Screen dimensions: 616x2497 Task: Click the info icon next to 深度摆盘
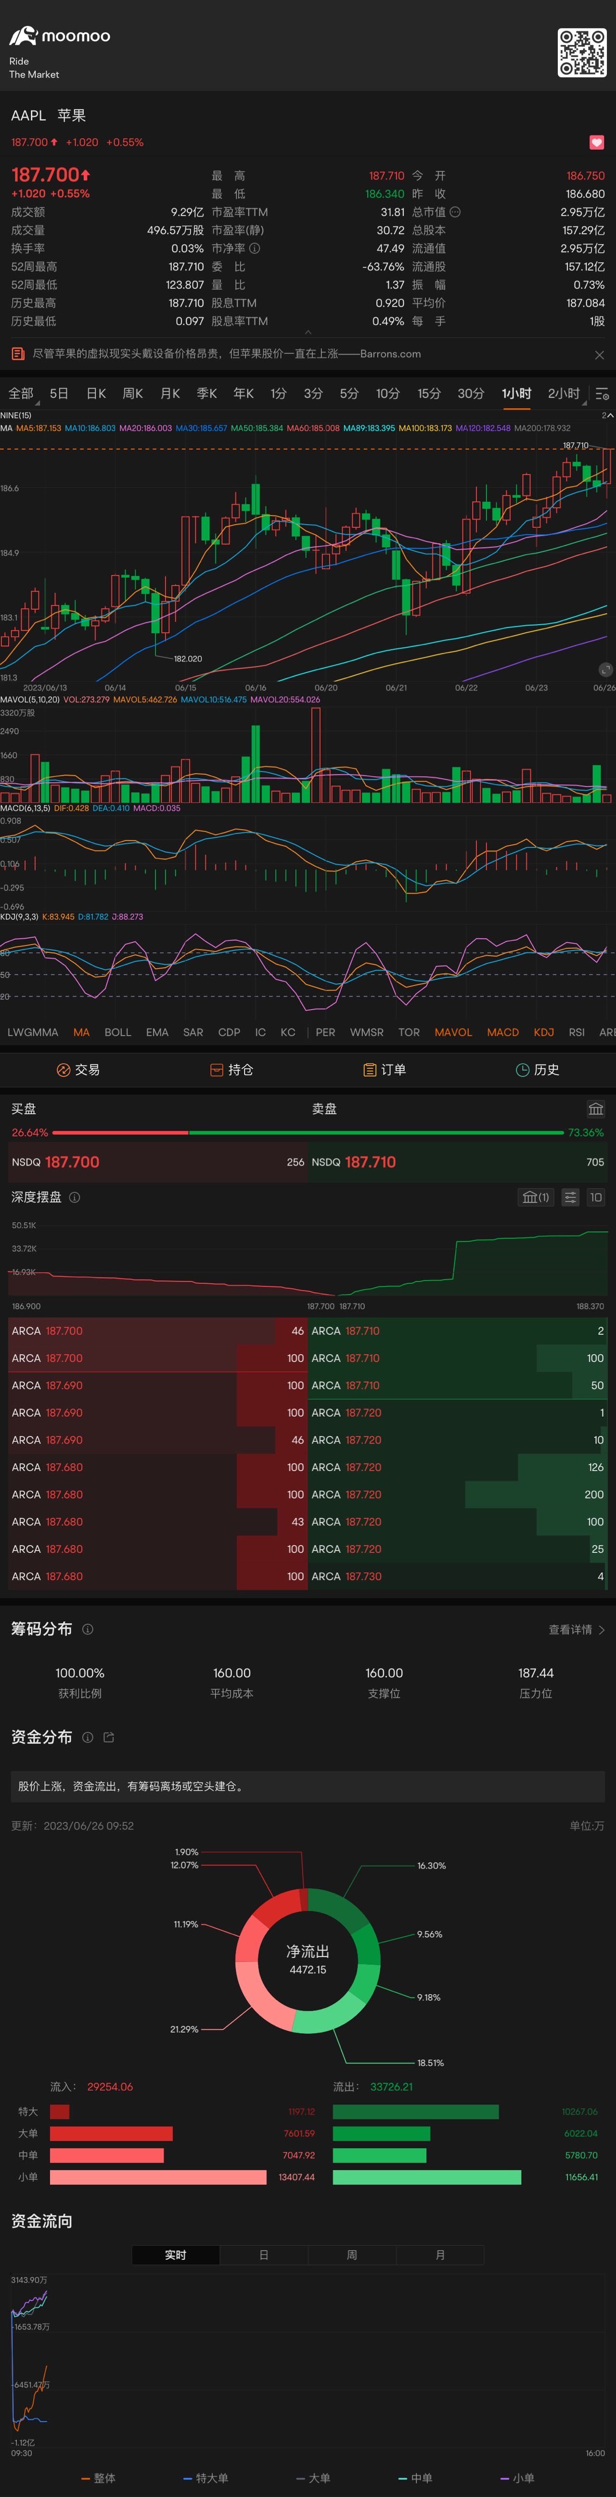coord(75,1197)
